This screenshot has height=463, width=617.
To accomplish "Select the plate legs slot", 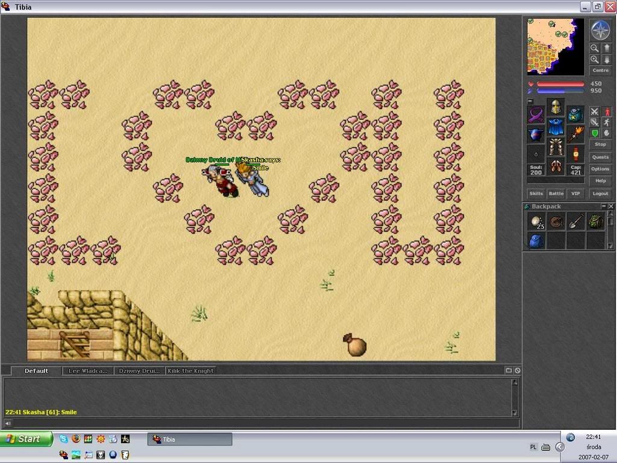I will [556, 146].
